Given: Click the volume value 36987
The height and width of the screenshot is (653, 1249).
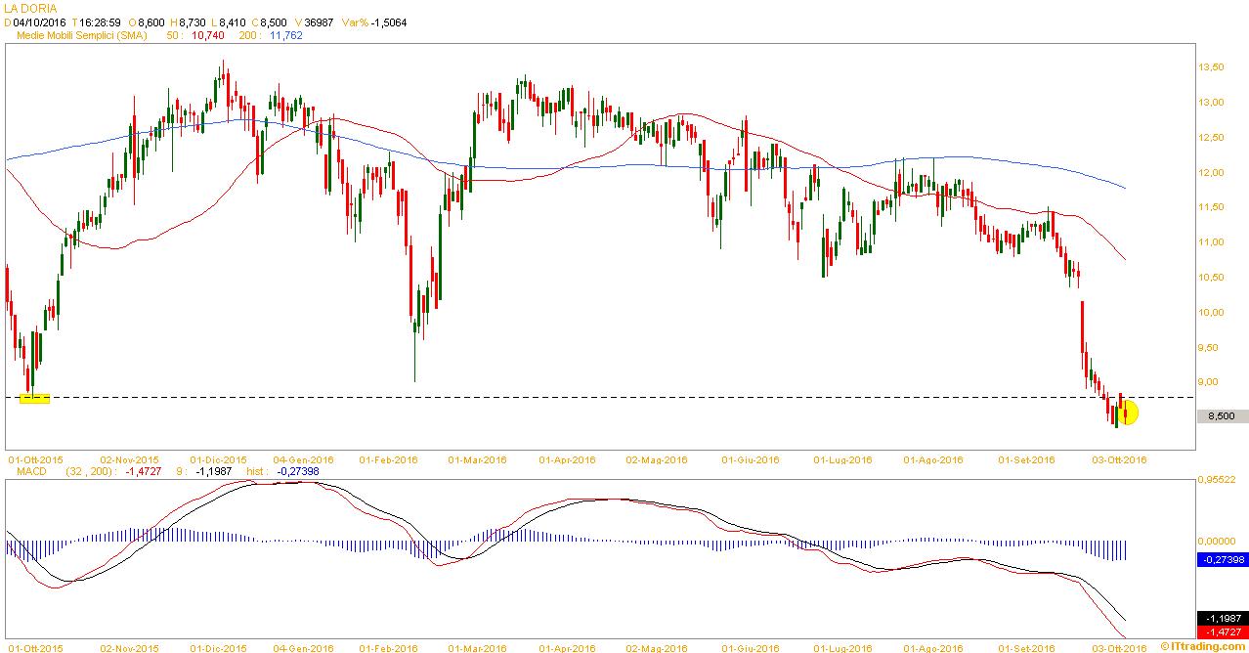Looking at the screenshot, I should coord(323,22).
